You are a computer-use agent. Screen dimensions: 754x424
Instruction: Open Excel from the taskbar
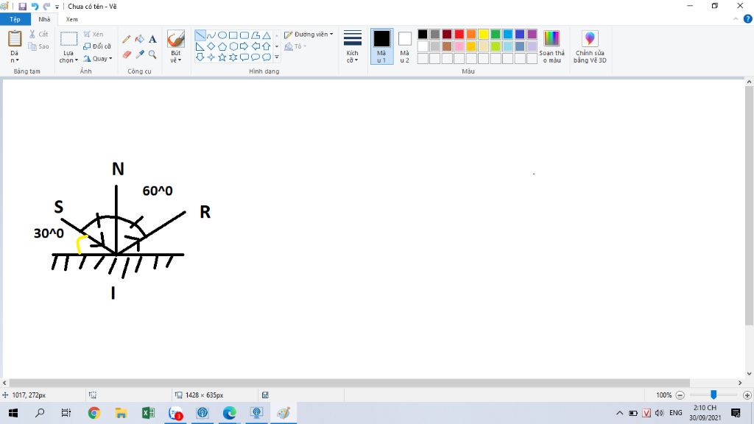(148, 413)
